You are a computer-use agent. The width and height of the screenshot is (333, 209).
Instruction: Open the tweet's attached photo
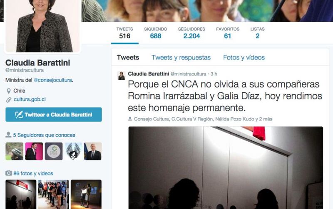pyautogui.click(x=226, y=168)
